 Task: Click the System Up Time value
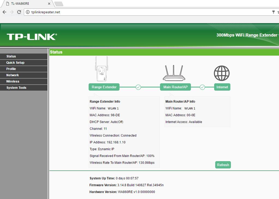(127, 178)
